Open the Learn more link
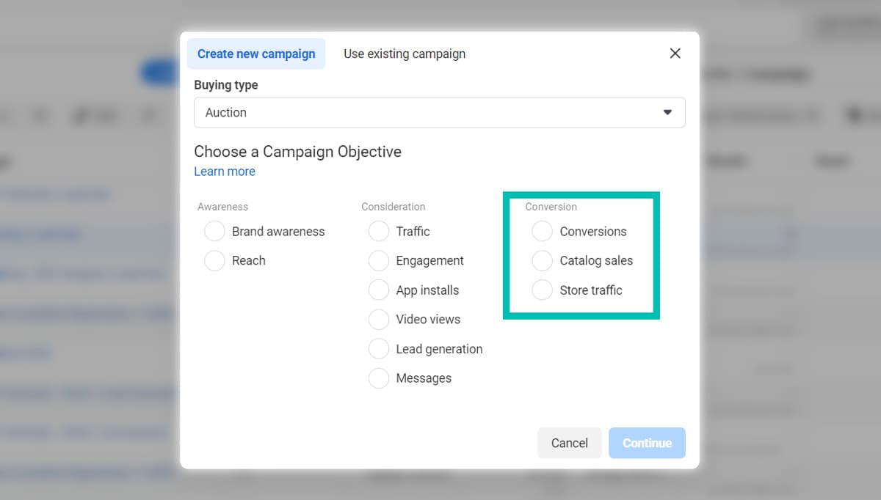The width and height of the screenshot is (881, 500). [224, 171]
